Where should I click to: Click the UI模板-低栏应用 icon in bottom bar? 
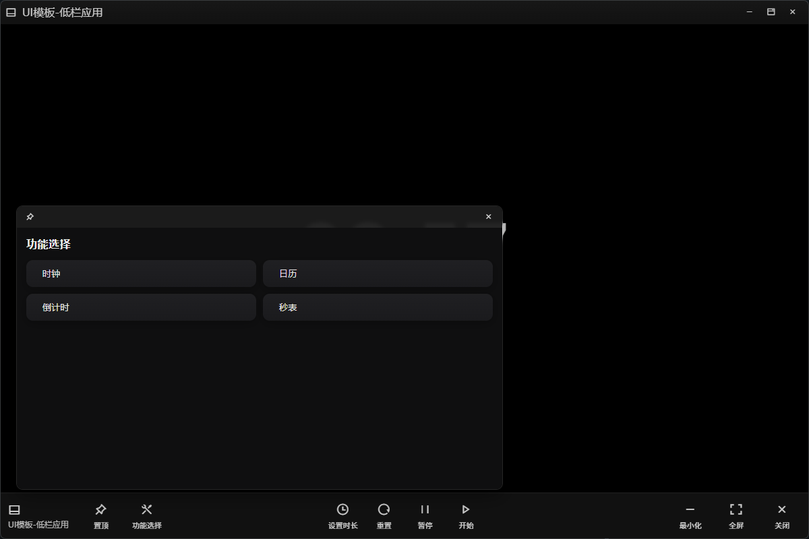14,510
